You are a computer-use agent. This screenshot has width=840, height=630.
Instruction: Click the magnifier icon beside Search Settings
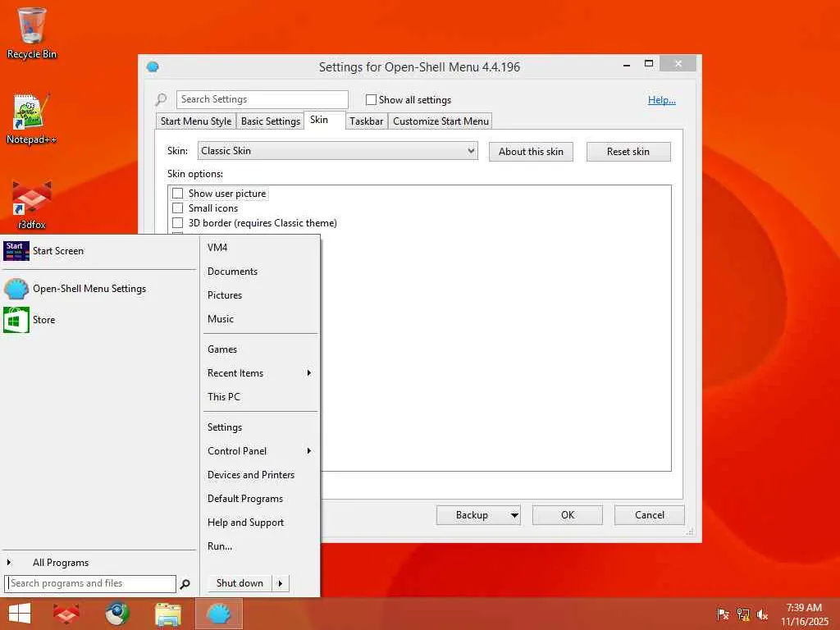coord(161,99)
